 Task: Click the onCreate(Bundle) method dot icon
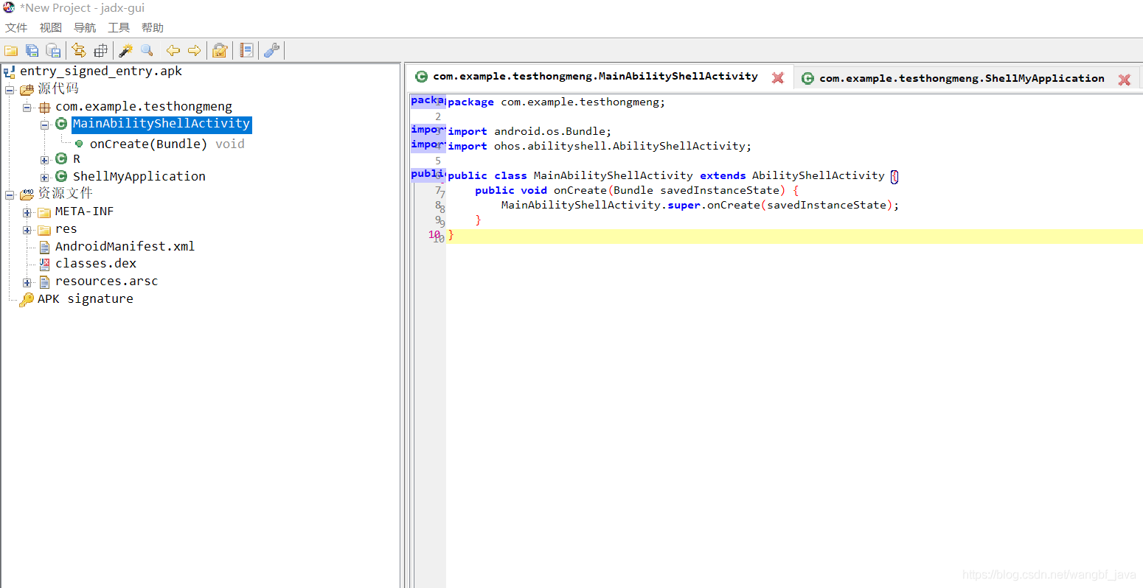[79, 144]
